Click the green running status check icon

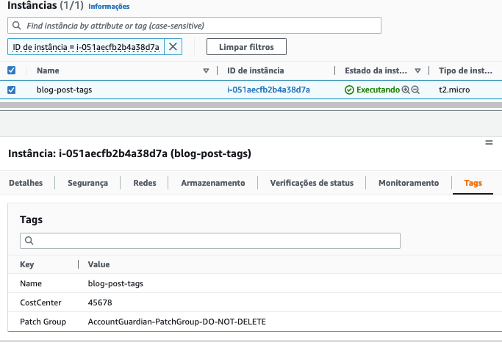tap(349, 90)
